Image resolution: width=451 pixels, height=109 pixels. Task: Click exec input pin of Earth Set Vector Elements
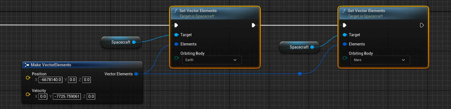176,25
